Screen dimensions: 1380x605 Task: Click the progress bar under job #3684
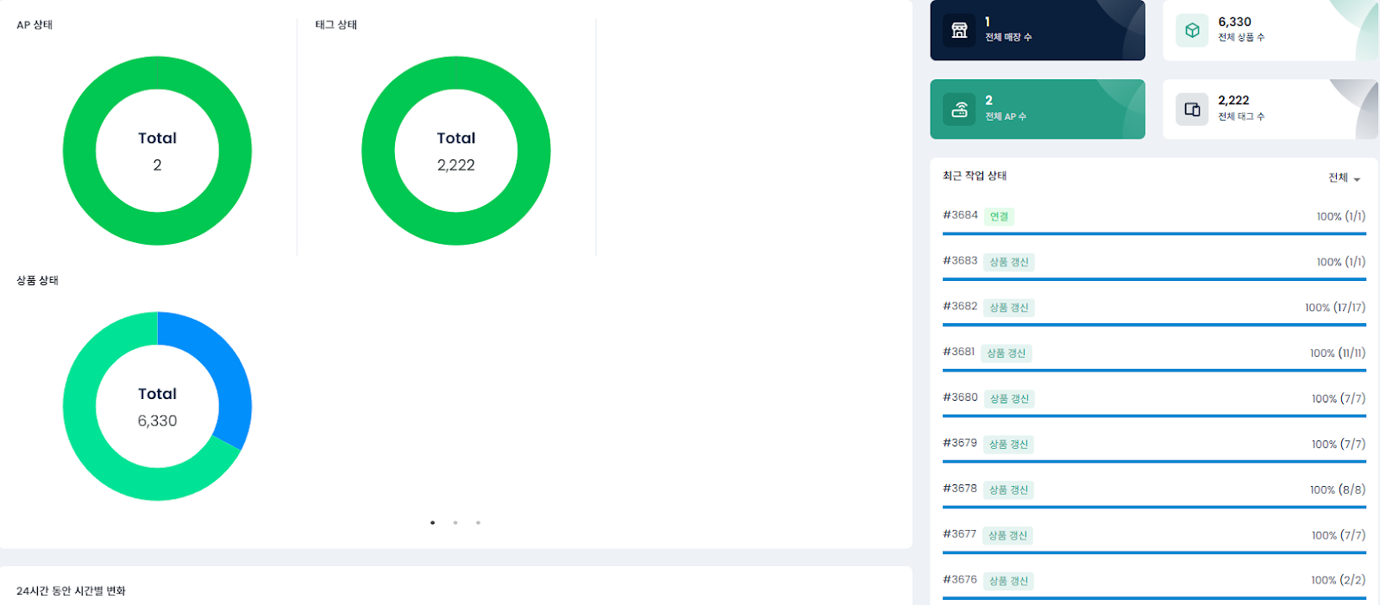click(x=1154, y=234)
